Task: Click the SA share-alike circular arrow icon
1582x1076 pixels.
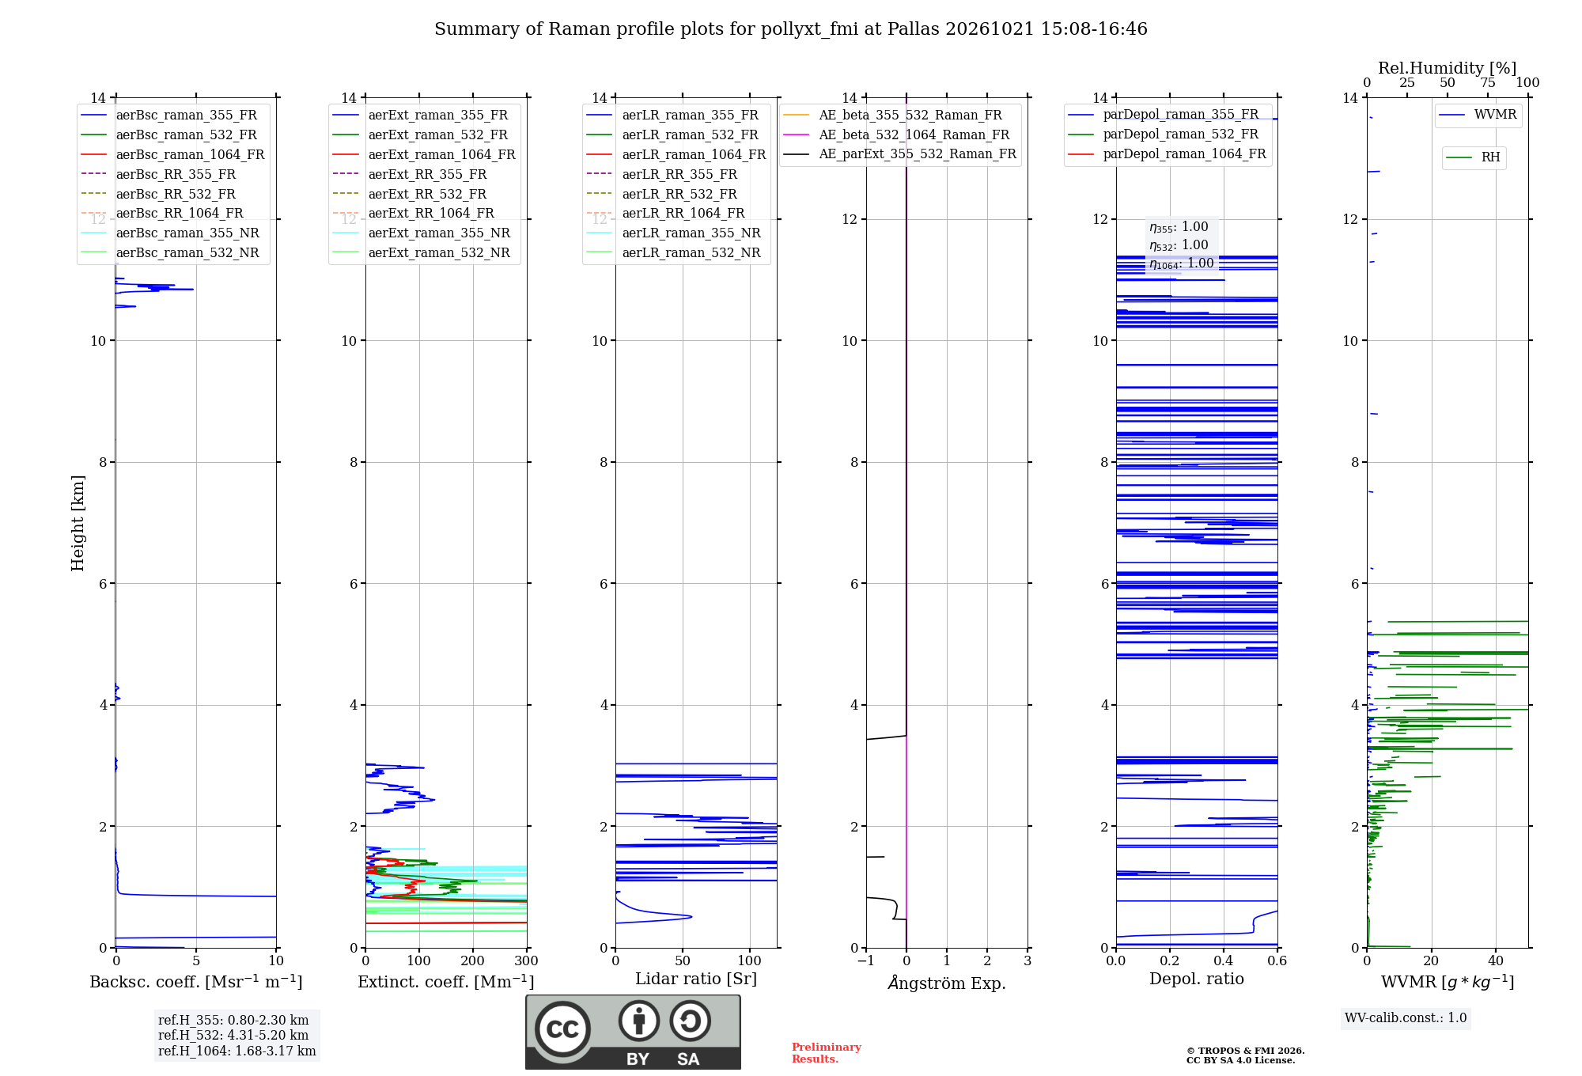Action: point(690,1021)
